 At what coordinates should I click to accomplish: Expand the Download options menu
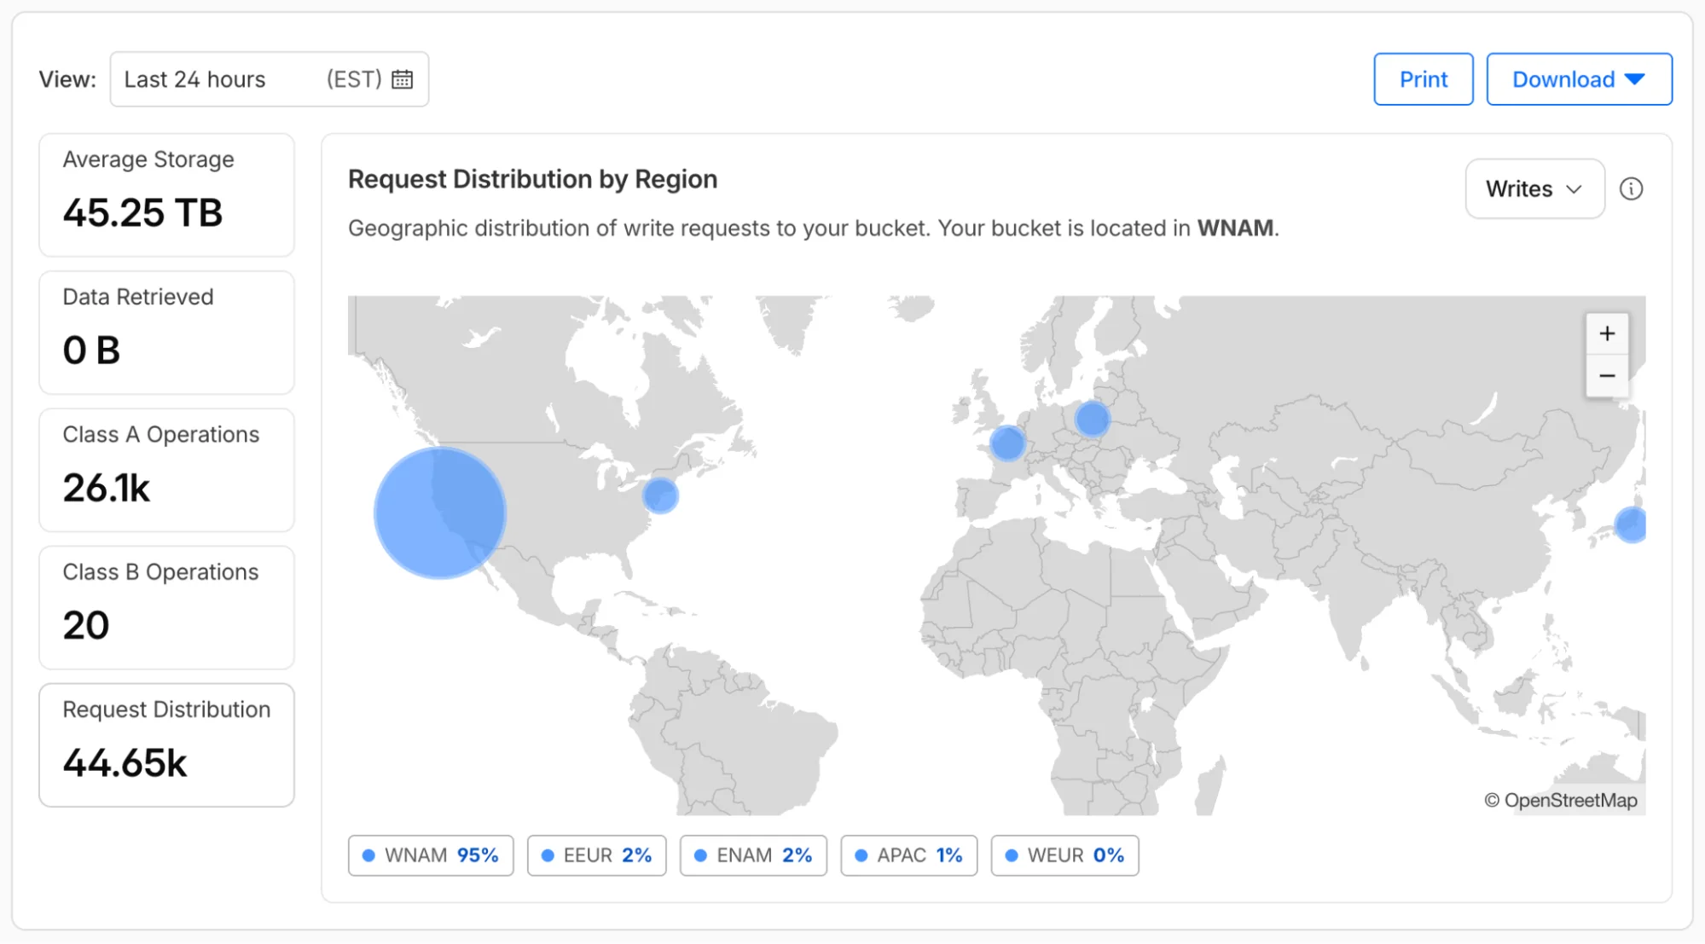click(1578, 78)
